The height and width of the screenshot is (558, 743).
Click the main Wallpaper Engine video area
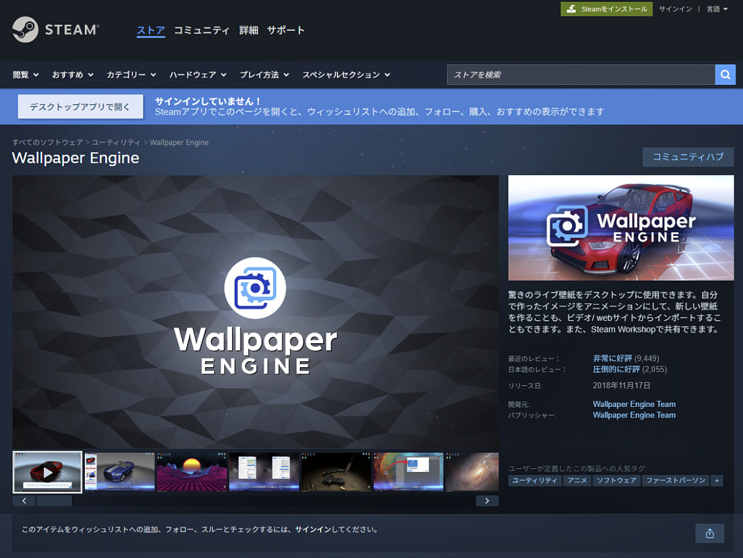pos(256,312)
